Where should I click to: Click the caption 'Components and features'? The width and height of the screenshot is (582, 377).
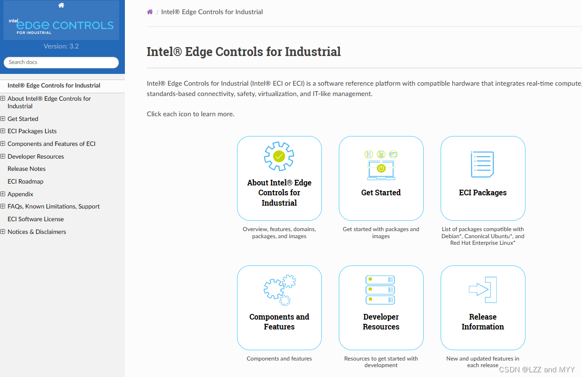[279, 359]
